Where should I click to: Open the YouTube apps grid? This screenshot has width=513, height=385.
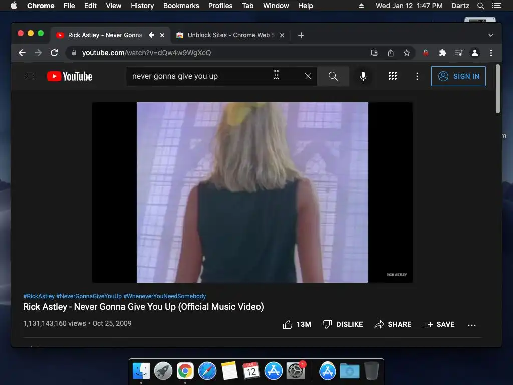(x=393, y=76)
